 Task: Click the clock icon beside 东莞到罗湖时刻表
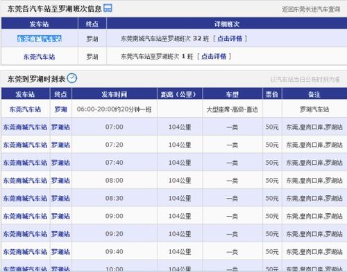pos(72,78)
